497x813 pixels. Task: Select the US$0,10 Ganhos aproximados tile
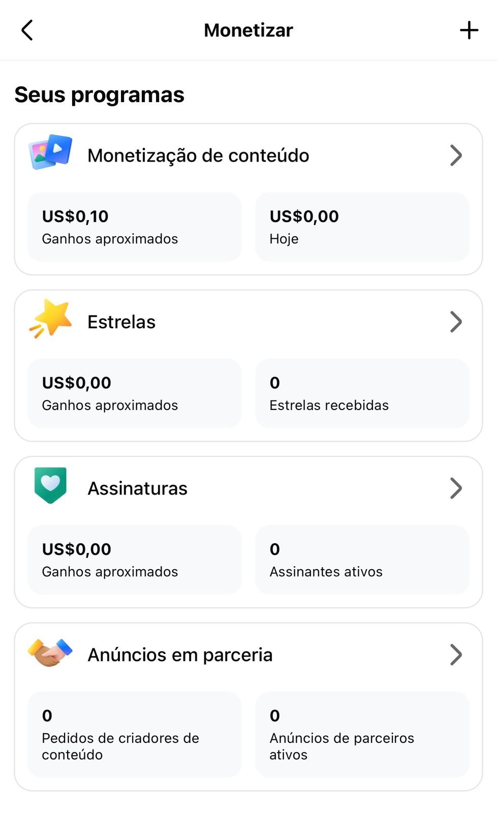[135, 227]
